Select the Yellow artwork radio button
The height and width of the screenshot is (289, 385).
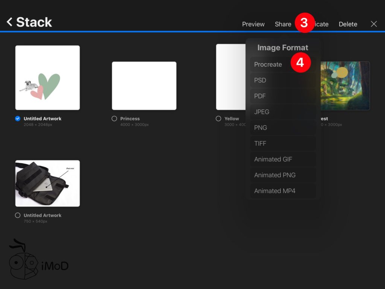[x=218, y=119]
